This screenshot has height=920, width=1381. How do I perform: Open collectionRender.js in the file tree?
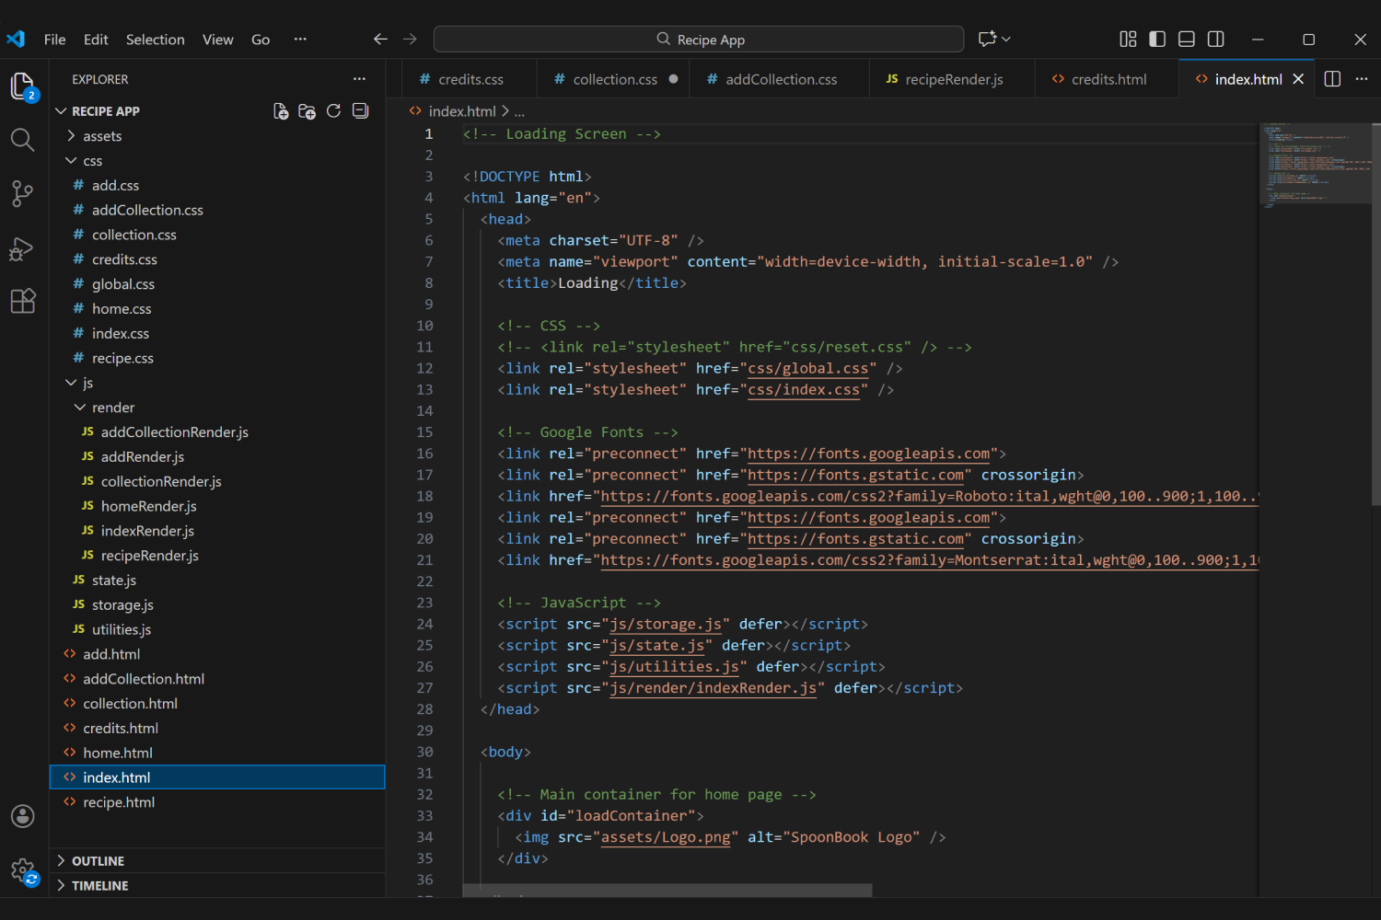pyautogui.click(x=217, y=481)
